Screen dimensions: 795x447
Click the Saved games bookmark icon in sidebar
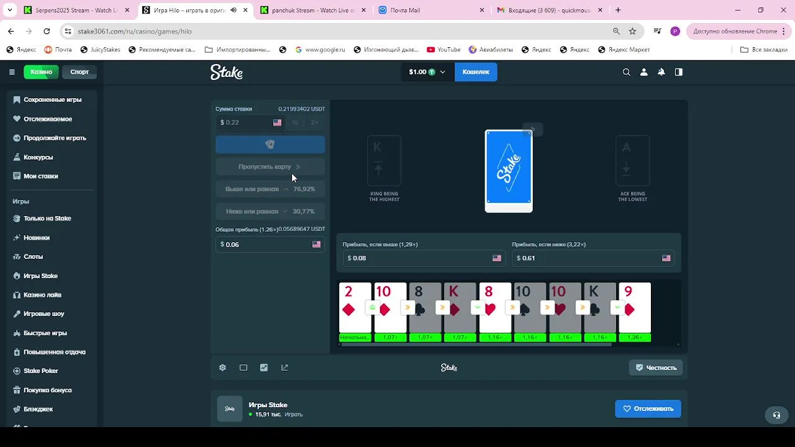click(x=17, y=99)
